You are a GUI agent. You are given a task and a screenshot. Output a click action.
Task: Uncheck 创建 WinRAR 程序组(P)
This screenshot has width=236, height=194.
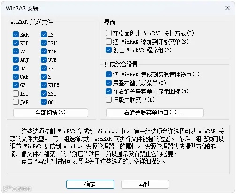click(108, 50)
